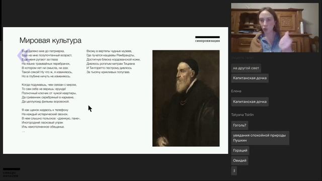Click the chat sender name "Елена"
The width and height of the screenshot is (322, 181).
coord(236,91)
